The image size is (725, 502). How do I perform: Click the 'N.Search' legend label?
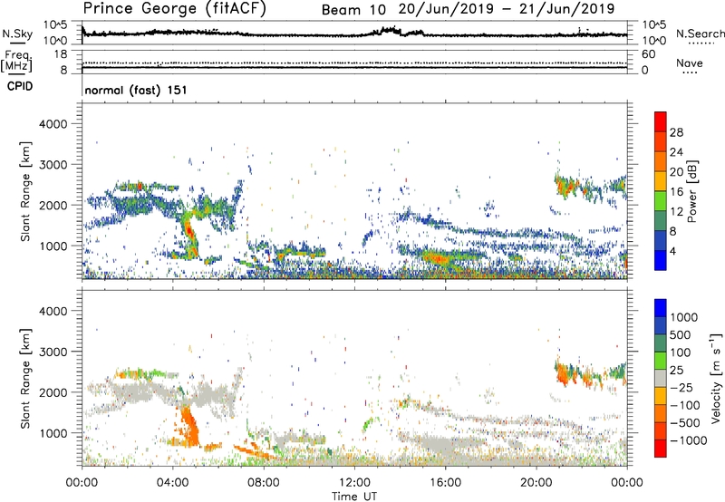click(701, 34)
